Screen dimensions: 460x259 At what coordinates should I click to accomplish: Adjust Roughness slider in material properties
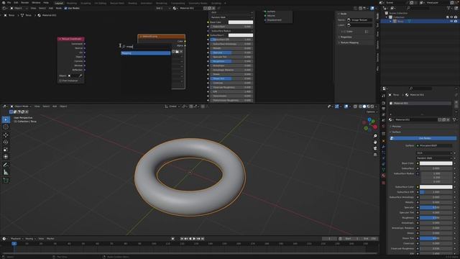pos(436,217)
